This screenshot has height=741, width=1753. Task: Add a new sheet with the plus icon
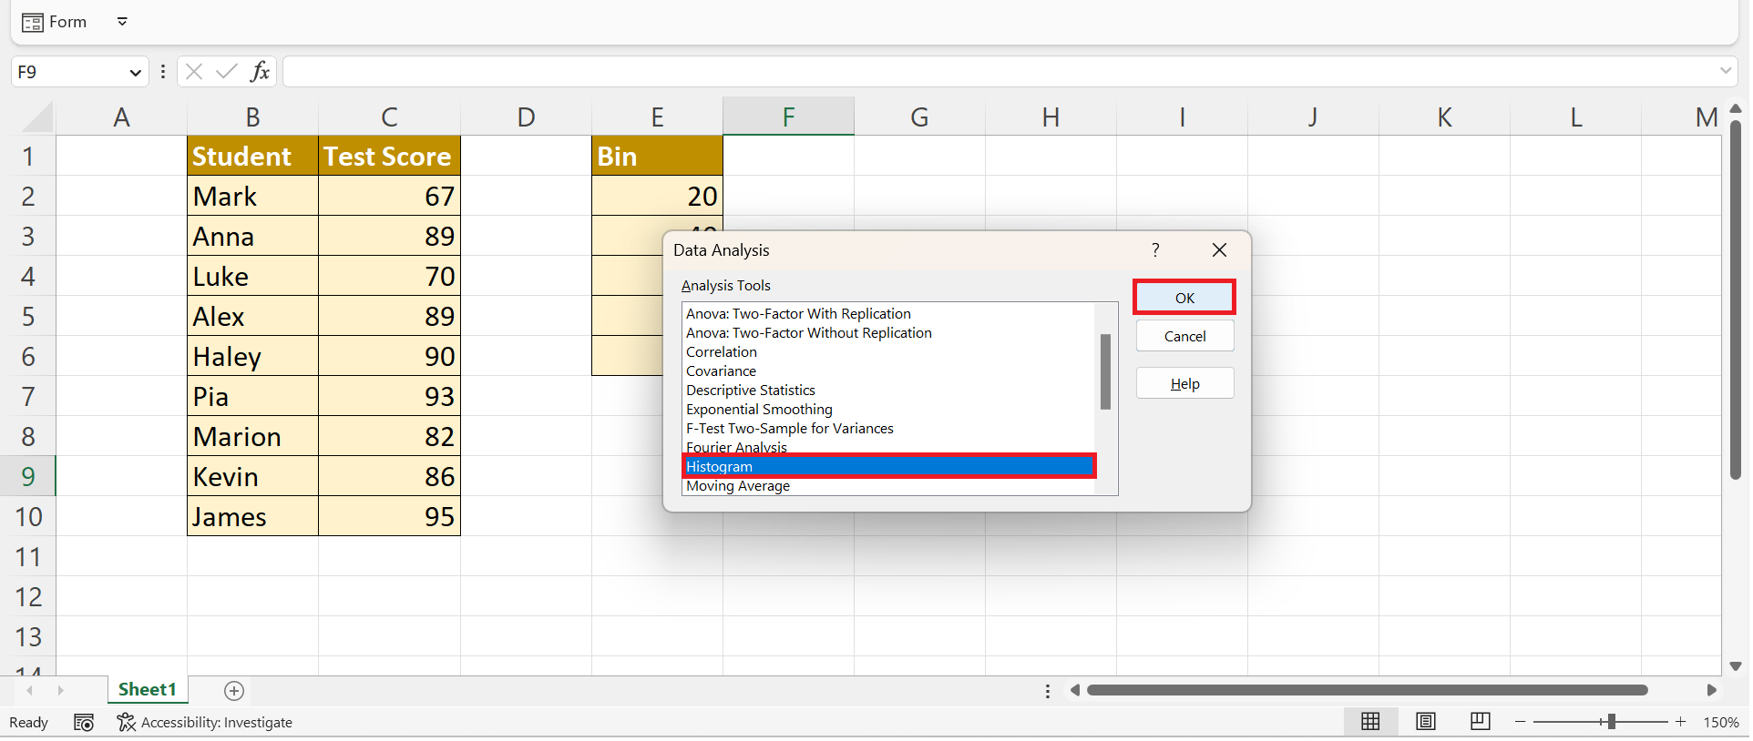pos(234,691)
